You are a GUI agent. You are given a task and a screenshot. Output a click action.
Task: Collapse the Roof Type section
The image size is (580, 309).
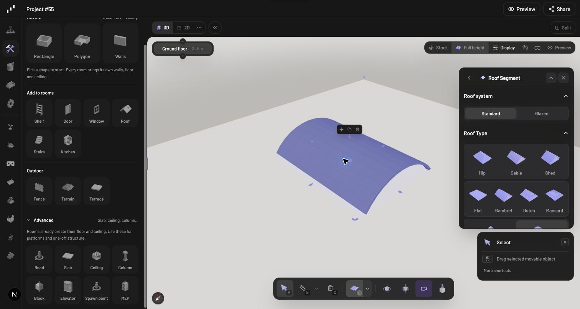click(565, 133)
